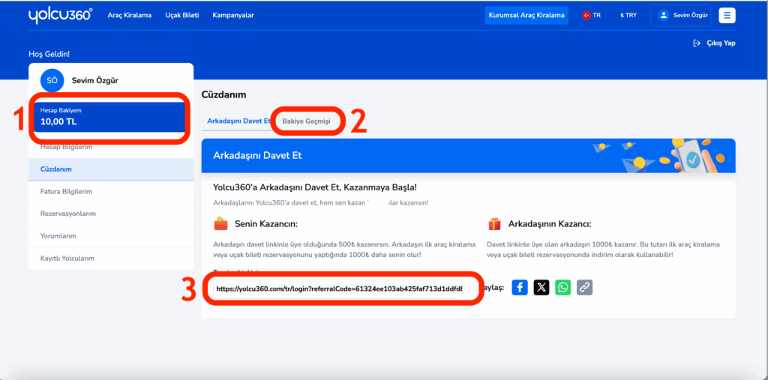Click the Turkish flag icon

tap(586, 15)
